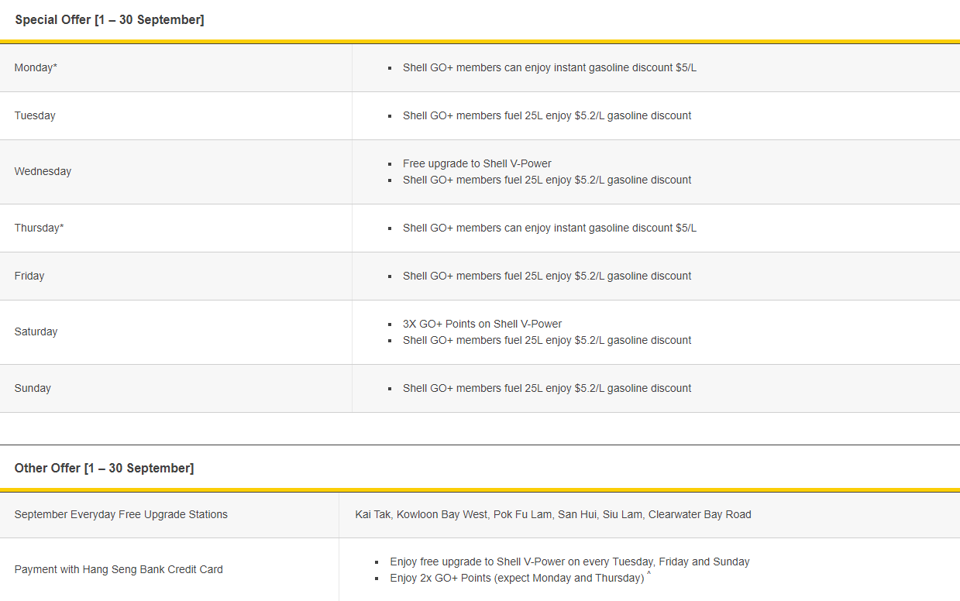
Task: Select September Everyday Free Upgrade Stations label
Action: (x=121, y=515)
